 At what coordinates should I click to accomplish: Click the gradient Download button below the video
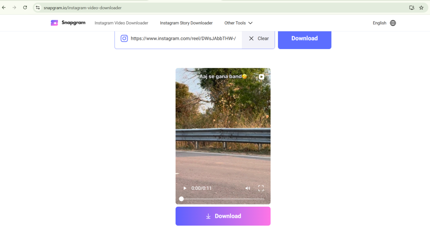tap(223, 216)
